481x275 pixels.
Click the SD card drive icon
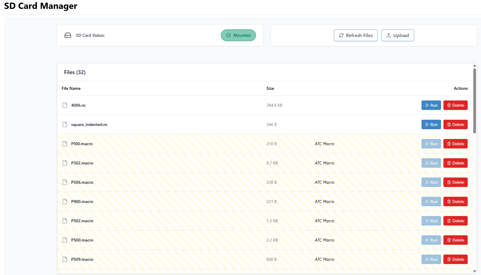click(68, 35)
